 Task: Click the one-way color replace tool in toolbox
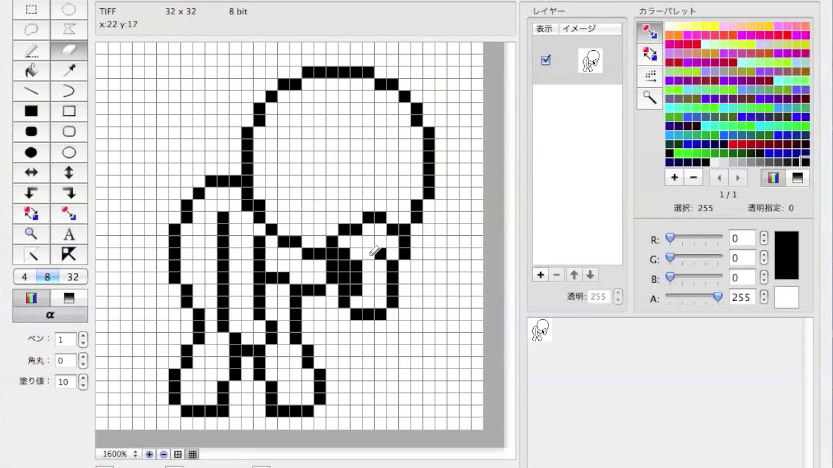pos(69,213)
